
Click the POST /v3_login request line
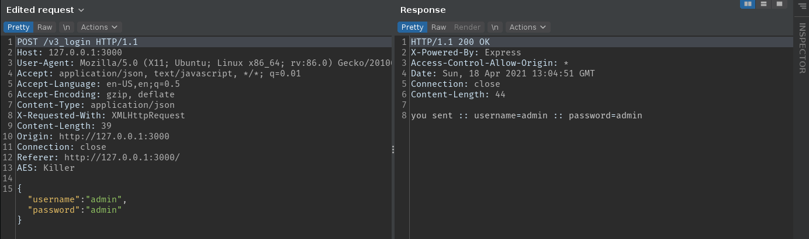coord(77,43)
